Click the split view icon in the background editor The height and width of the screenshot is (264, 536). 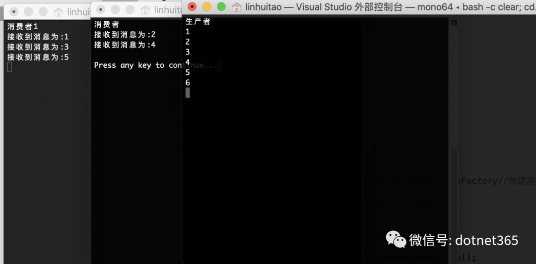[454, 23]
